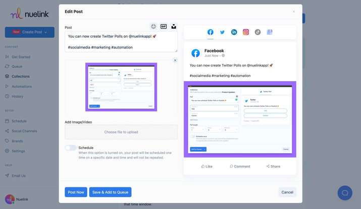Click the Queue refresh icon
The height and width of the screenshot is (209, 361).
[x=7, y=66]
